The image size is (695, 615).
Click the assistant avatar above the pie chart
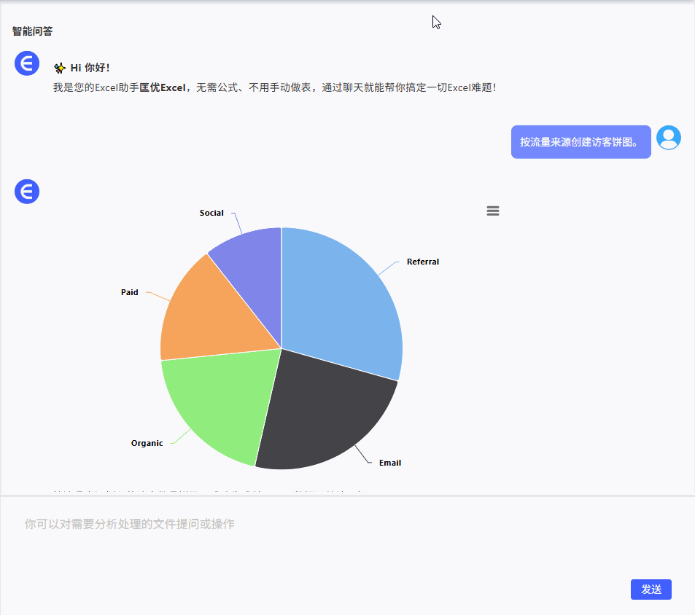tap(27, 192)
